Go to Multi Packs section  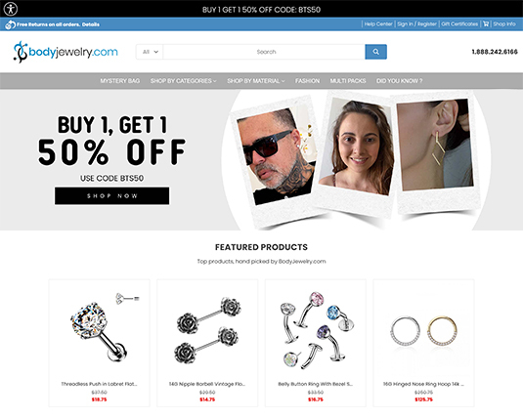click(x=348, y=81)
